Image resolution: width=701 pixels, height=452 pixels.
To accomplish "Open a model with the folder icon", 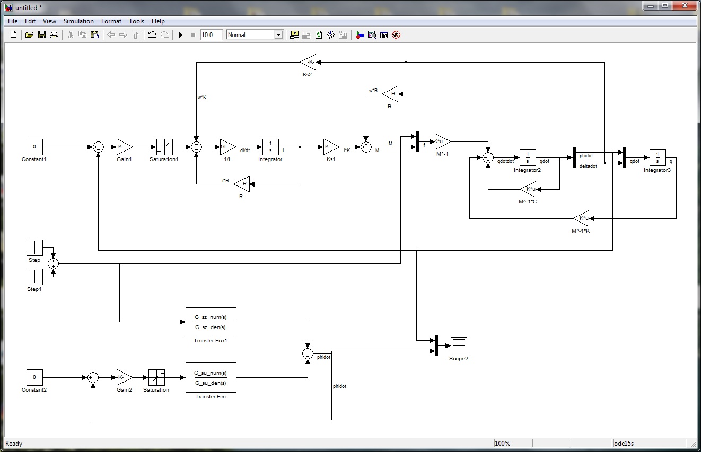I will tap(29, 35).
